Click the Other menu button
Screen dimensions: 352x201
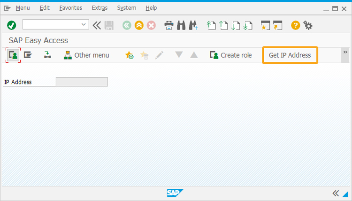(86, 55)
